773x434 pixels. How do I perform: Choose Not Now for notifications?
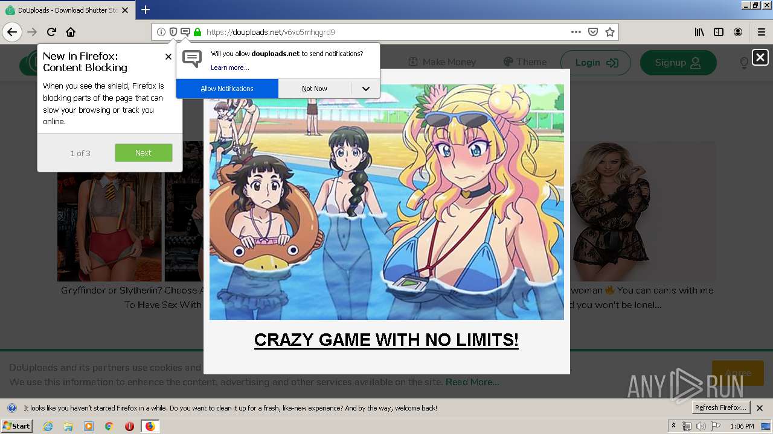click(315, 89)
